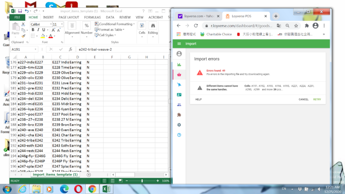
Task: Reload the Loyverse page in Chrome
Action: (196, 26)
